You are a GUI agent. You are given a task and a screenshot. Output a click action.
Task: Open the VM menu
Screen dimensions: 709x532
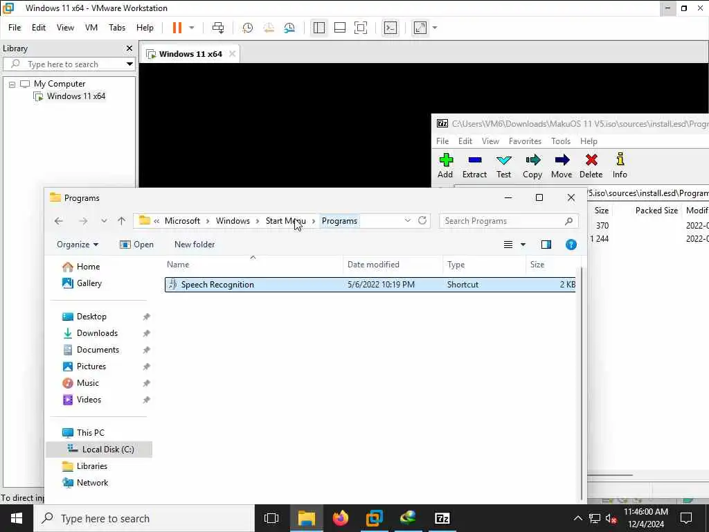tap(91, 28)
